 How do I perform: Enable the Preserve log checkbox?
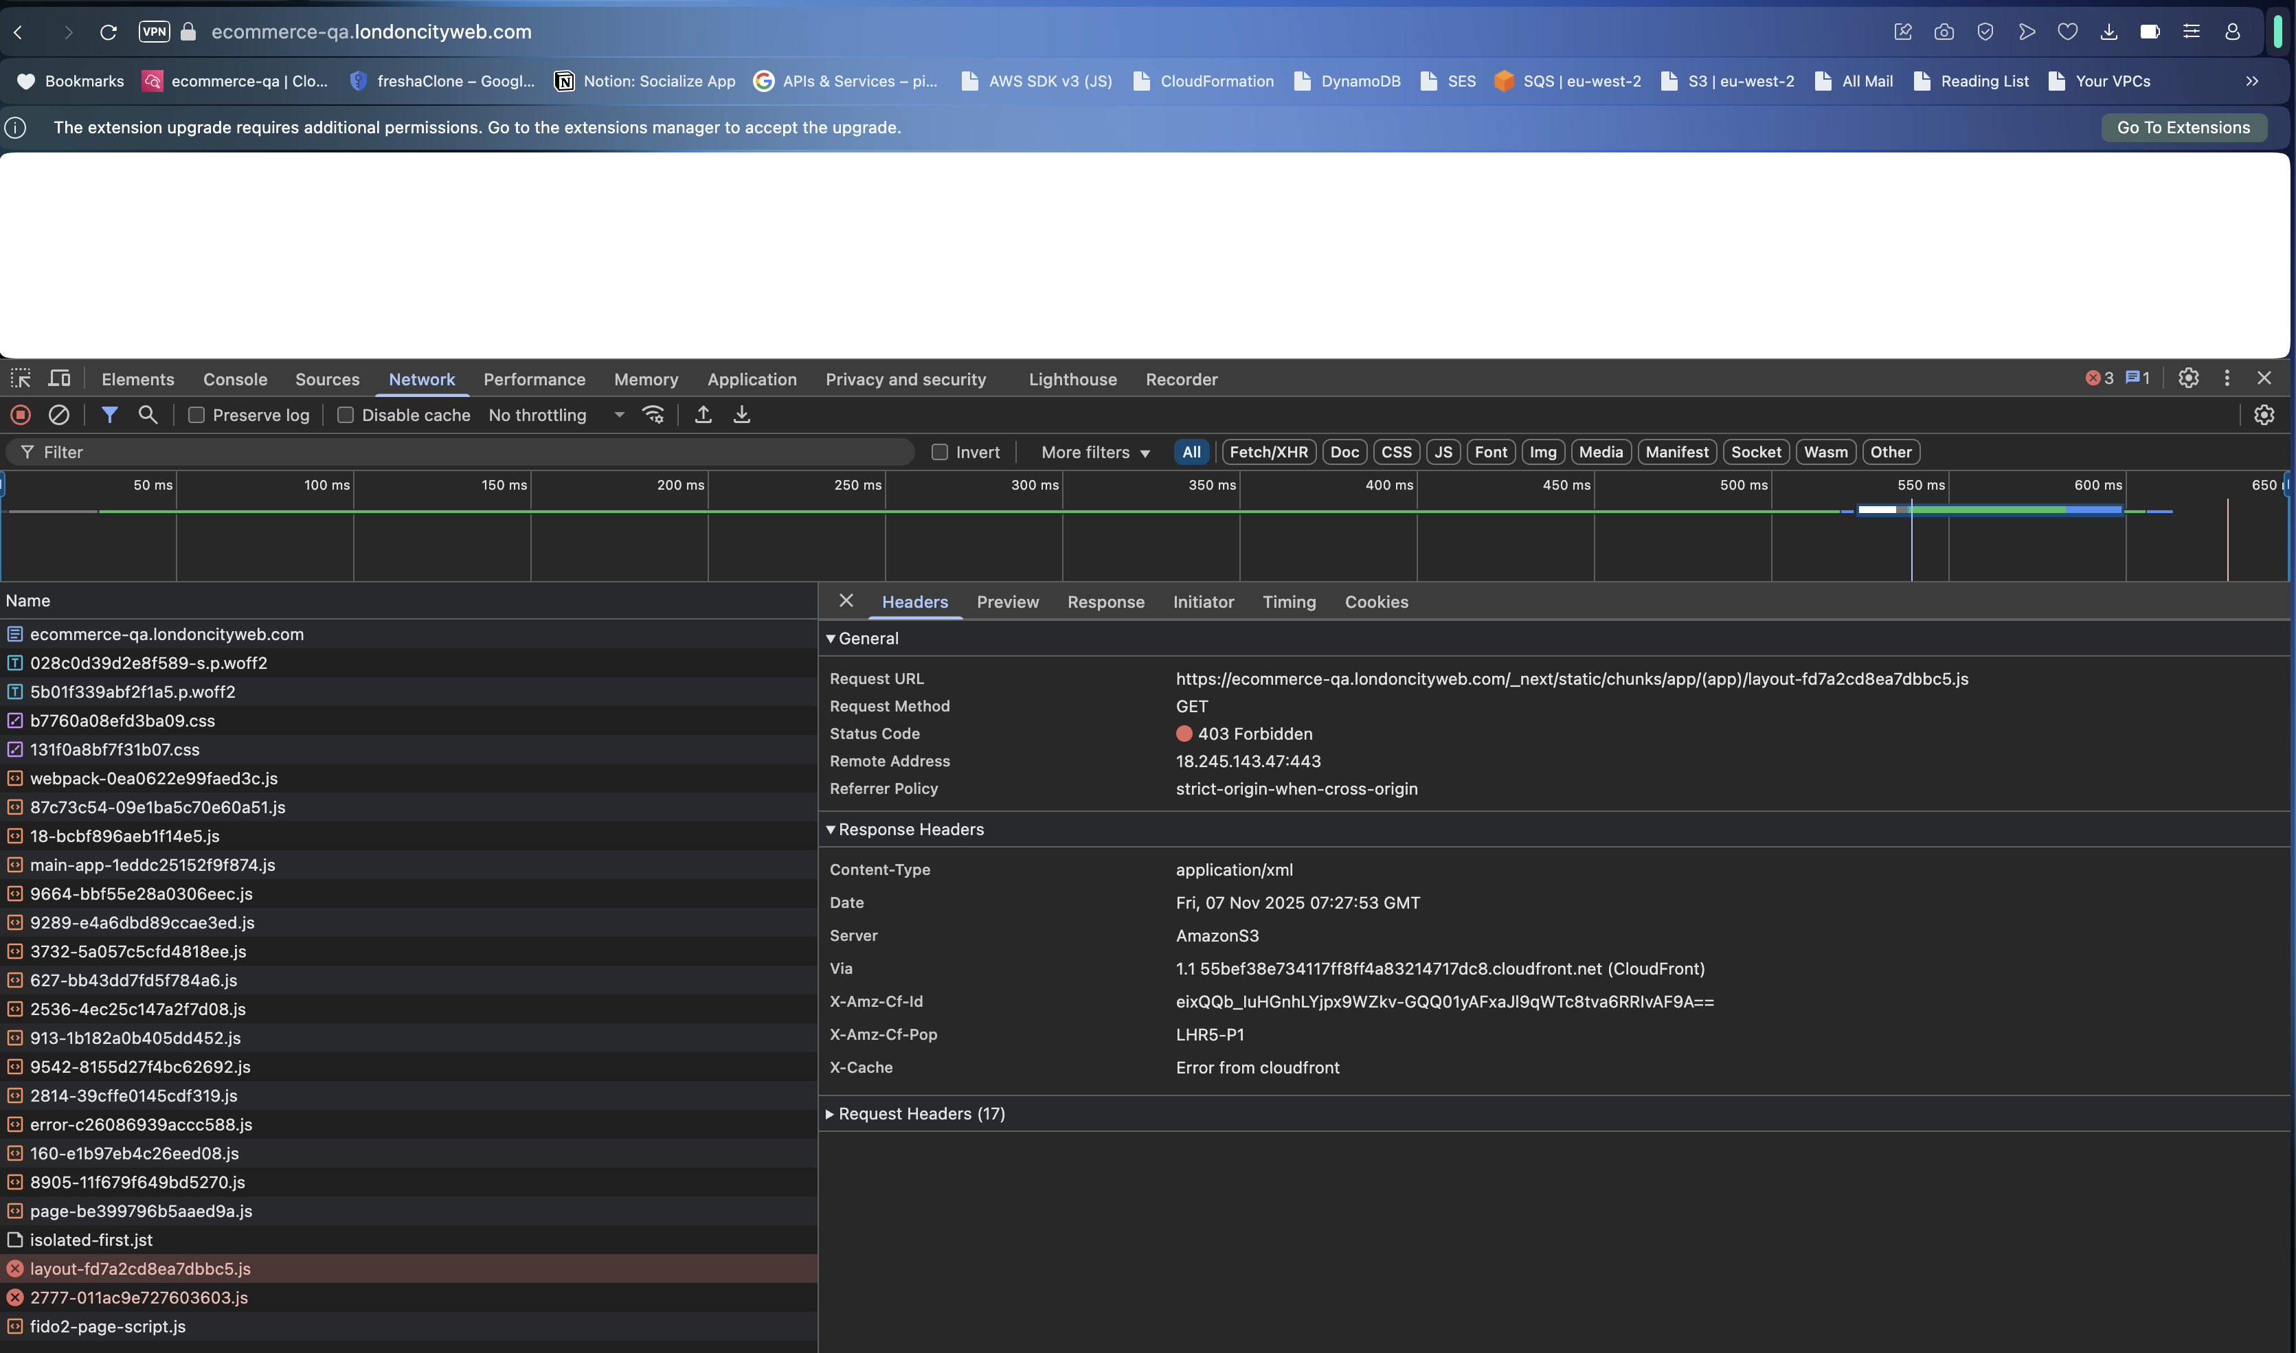click(x=196, y=415)
